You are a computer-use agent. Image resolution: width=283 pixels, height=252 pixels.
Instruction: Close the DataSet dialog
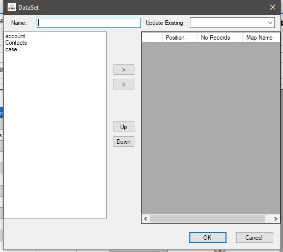coord(273,7)
